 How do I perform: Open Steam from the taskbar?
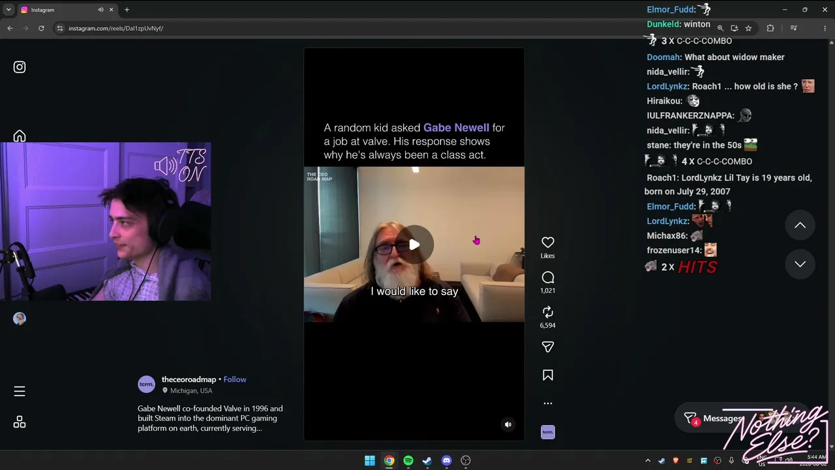tap(427, 461)
